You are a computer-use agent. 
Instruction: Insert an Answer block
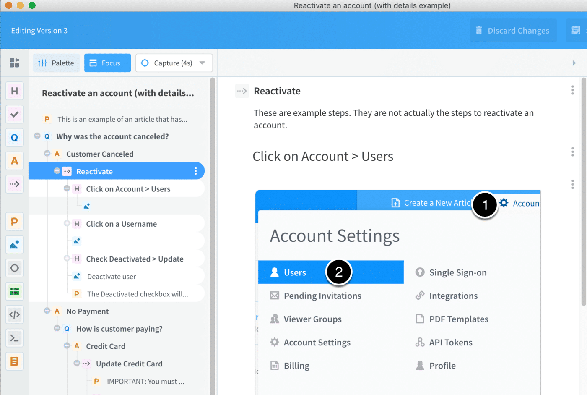(14, 161)
